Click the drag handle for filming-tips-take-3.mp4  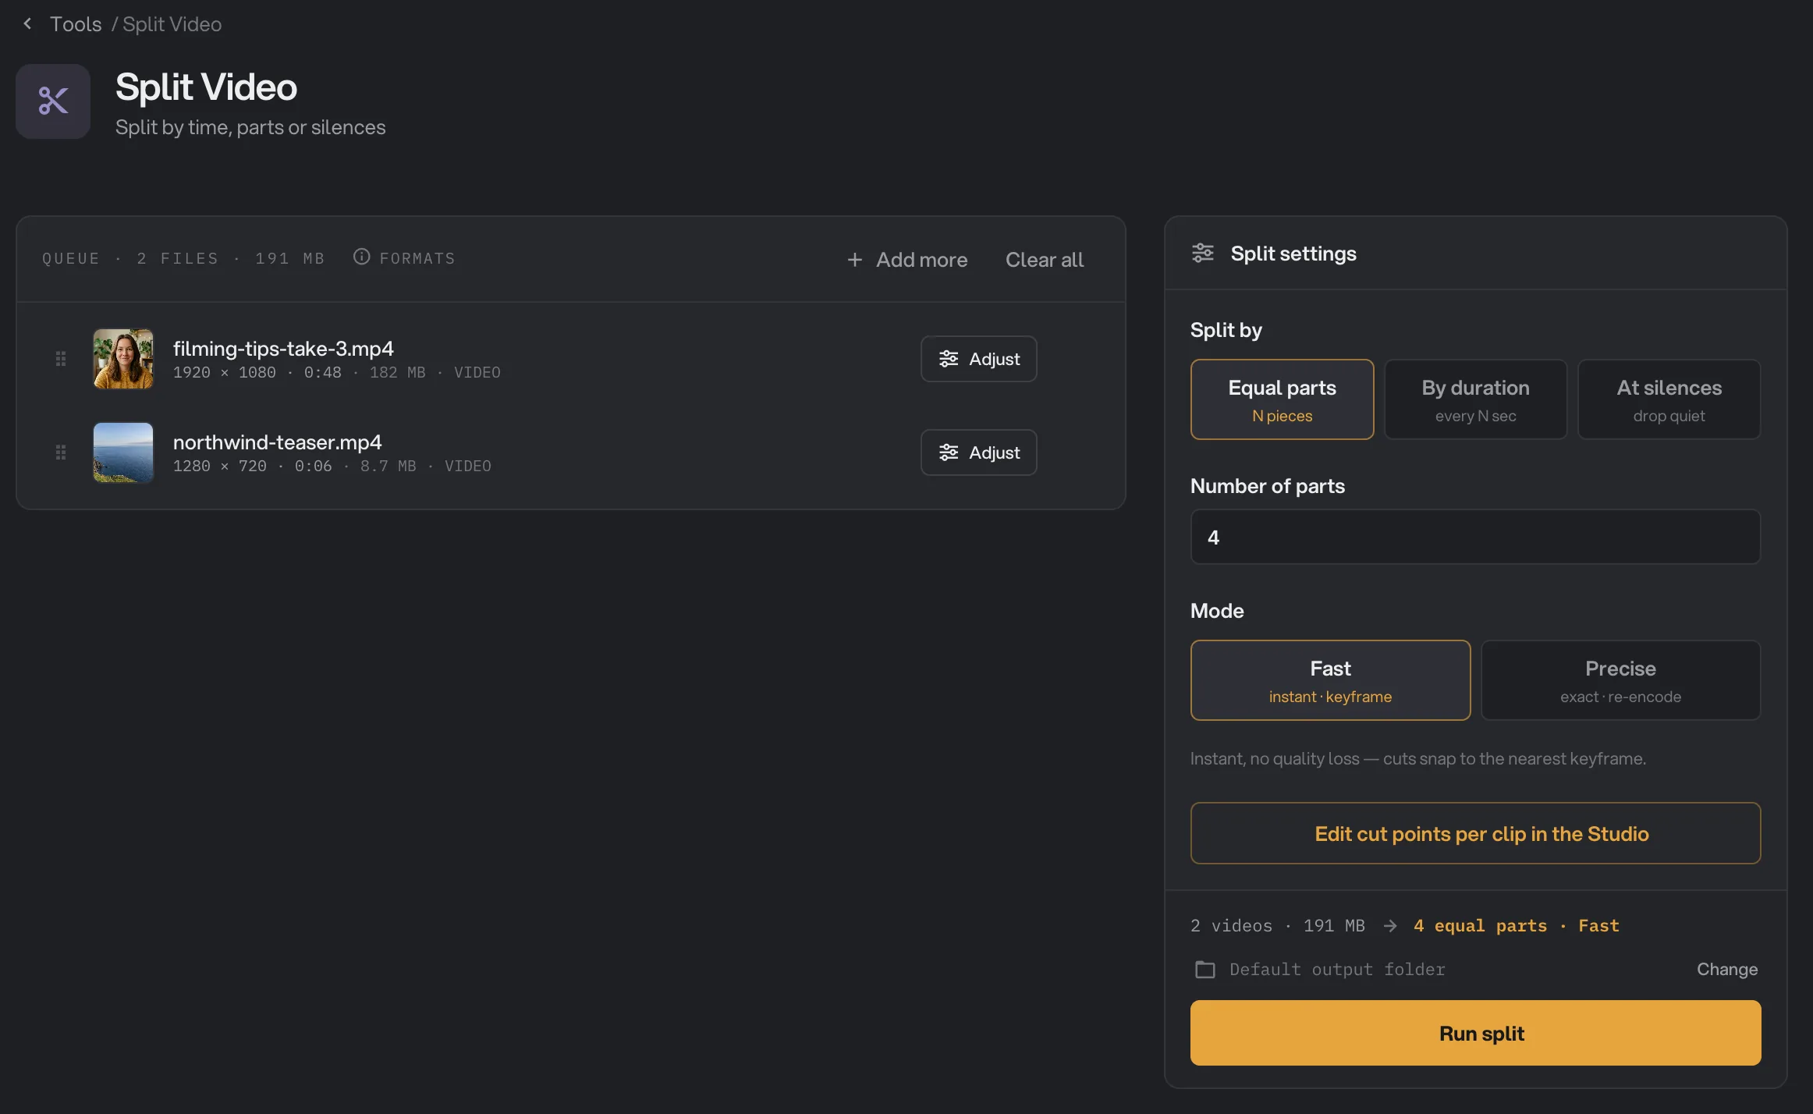coord(61,359)
